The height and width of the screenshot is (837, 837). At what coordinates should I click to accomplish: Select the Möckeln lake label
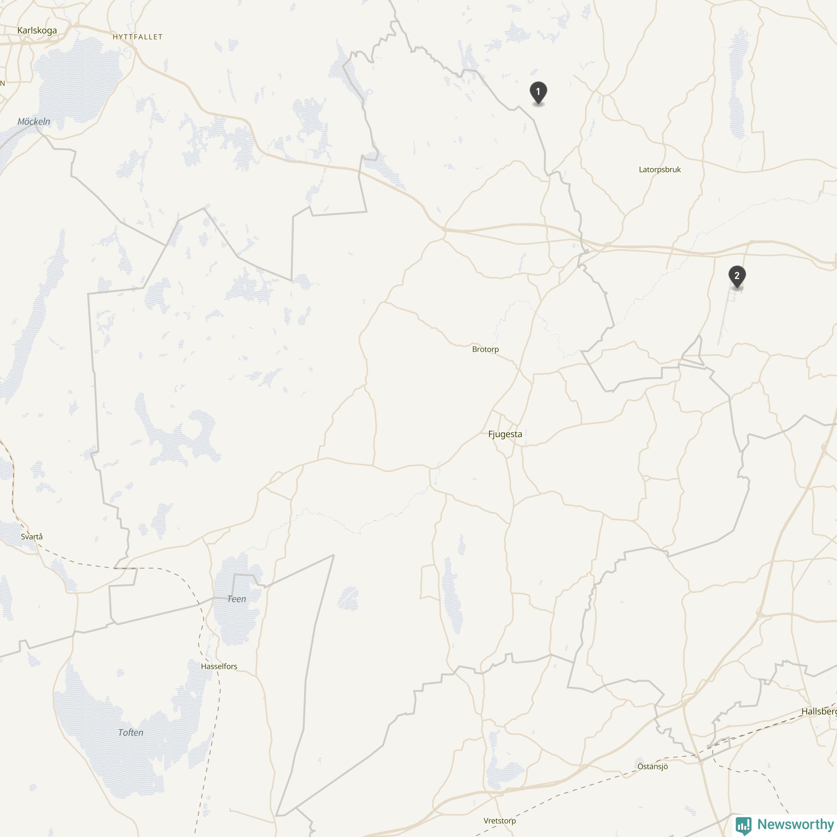pos(34,122)
